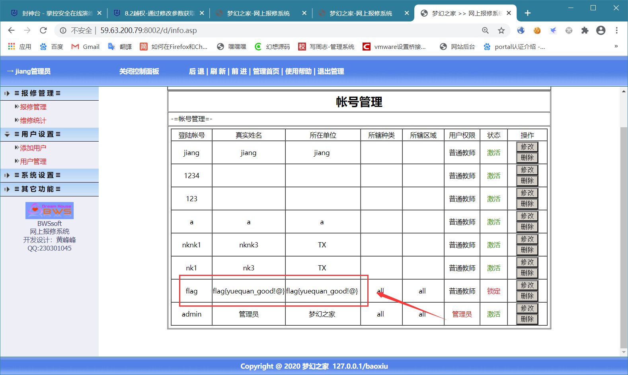Open 使用帮助 in the header
The width and height of the screenshot is (628, 375).
coord(298,71)
